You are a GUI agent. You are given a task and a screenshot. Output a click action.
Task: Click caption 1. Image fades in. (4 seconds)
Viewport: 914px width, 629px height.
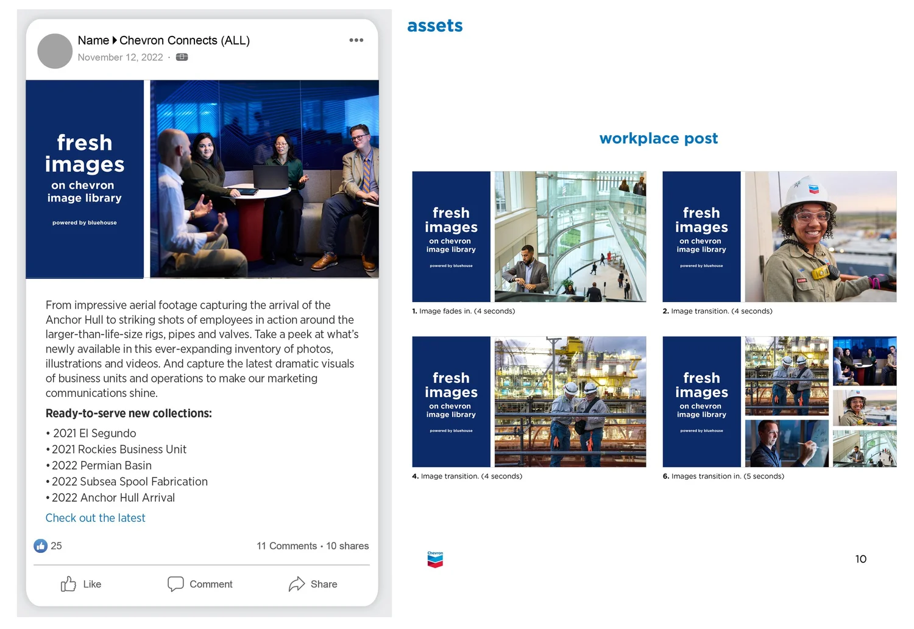pyautogui.click(x=464, y=311)
